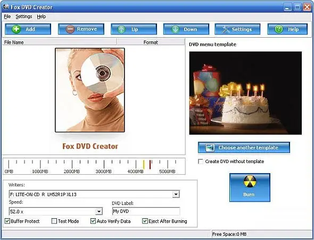Uncheck Auto Verify Data
The height and width of the screenshot is (240, 314).
(x=93, y=221)
